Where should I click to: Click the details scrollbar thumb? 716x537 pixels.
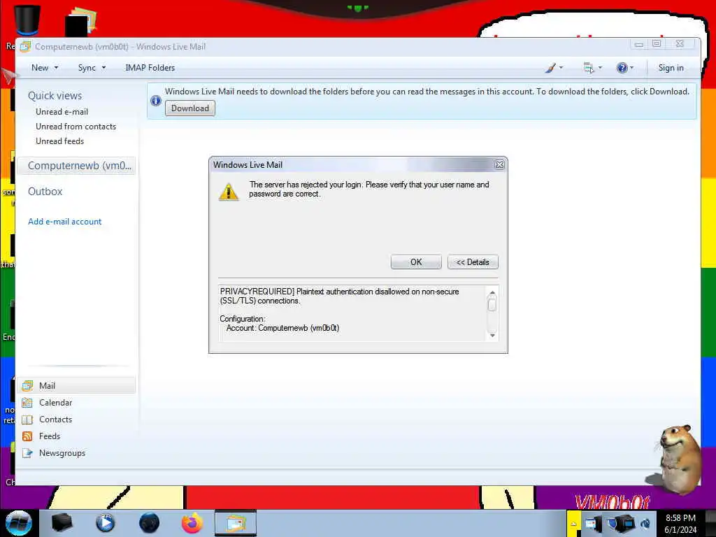tap(492, 305)
